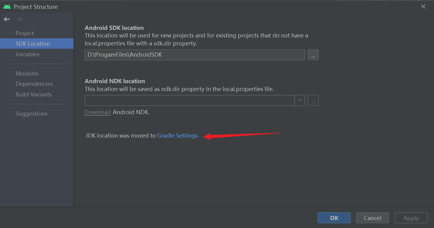Click the Cancel button
The width and height of the screenshot is (434, 228).
tap(372, 218)
